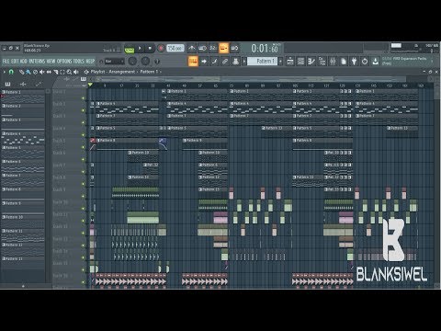Open the Options menu
The image size is (441, 331).
(64, 62)
